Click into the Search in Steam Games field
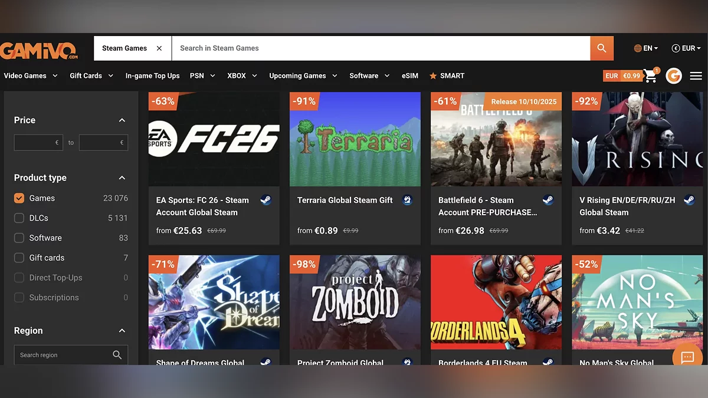The image size is (708, 398). coord(381,48)
